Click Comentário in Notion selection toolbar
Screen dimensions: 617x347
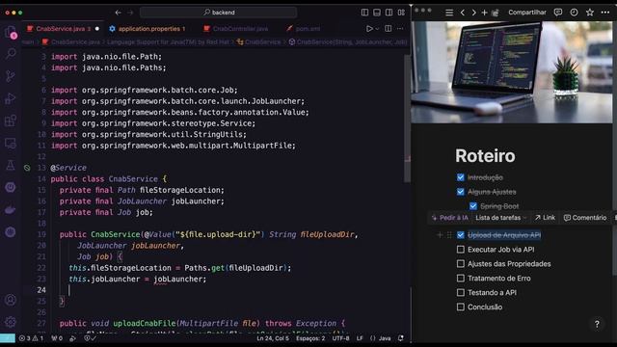[585, 218]
